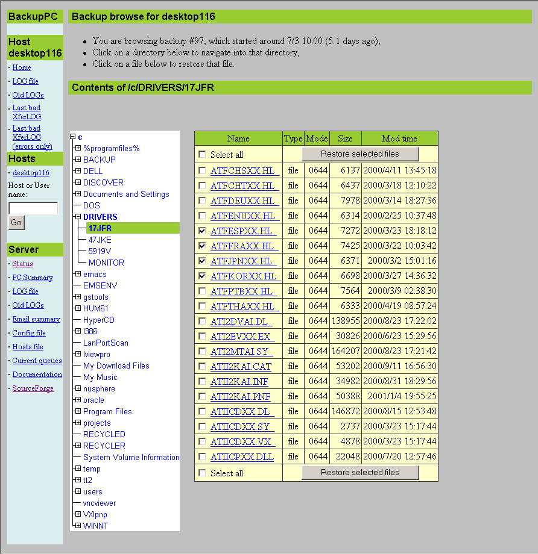The height and width of the screenshot is (554, 538).
Task: Open the desktop116 host link
Action: [31, 173]
